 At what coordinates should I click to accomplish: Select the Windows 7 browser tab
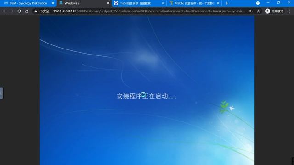coord(84,3)
